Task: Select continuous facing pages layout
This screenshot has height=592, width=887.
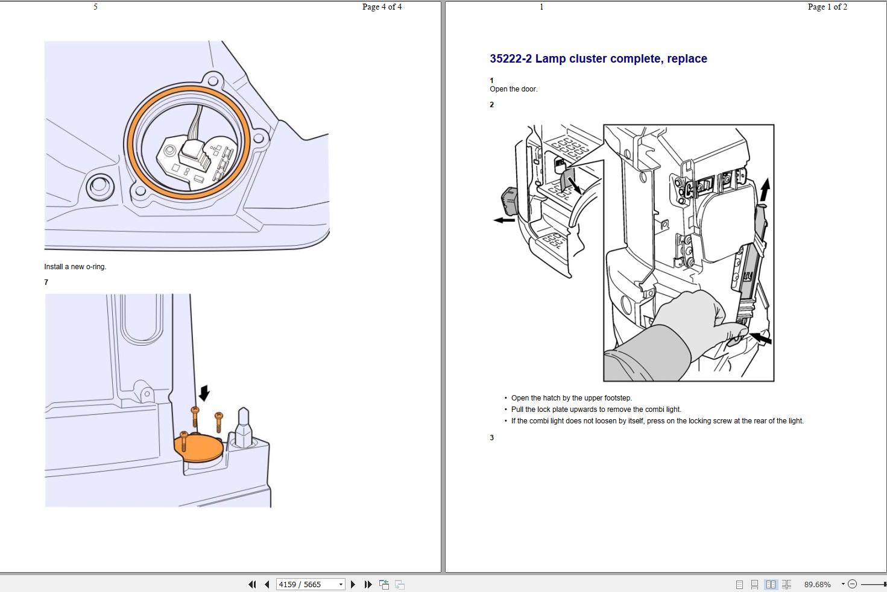Action: pos(786,584)
